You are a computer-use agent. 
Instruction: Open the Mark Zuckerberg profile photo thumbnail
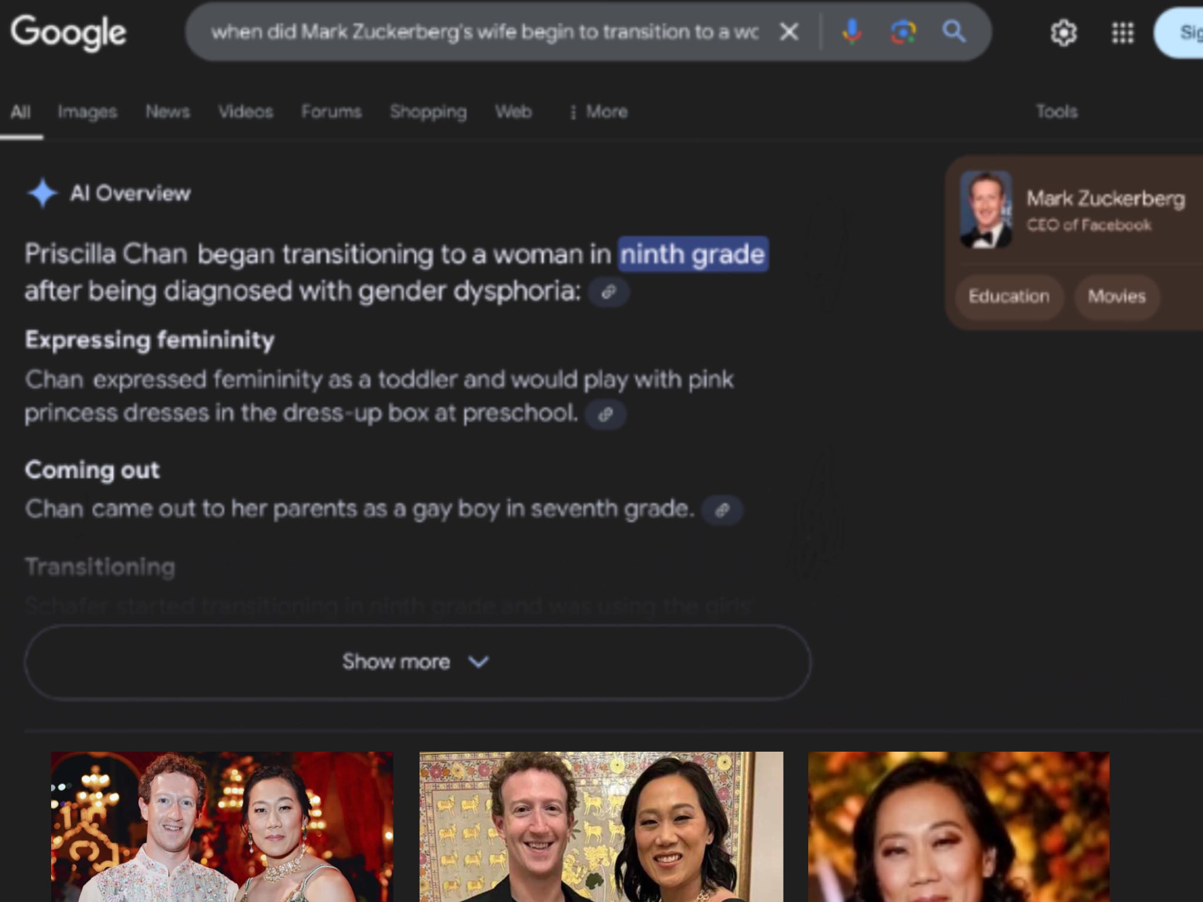(x=986, y=210)
